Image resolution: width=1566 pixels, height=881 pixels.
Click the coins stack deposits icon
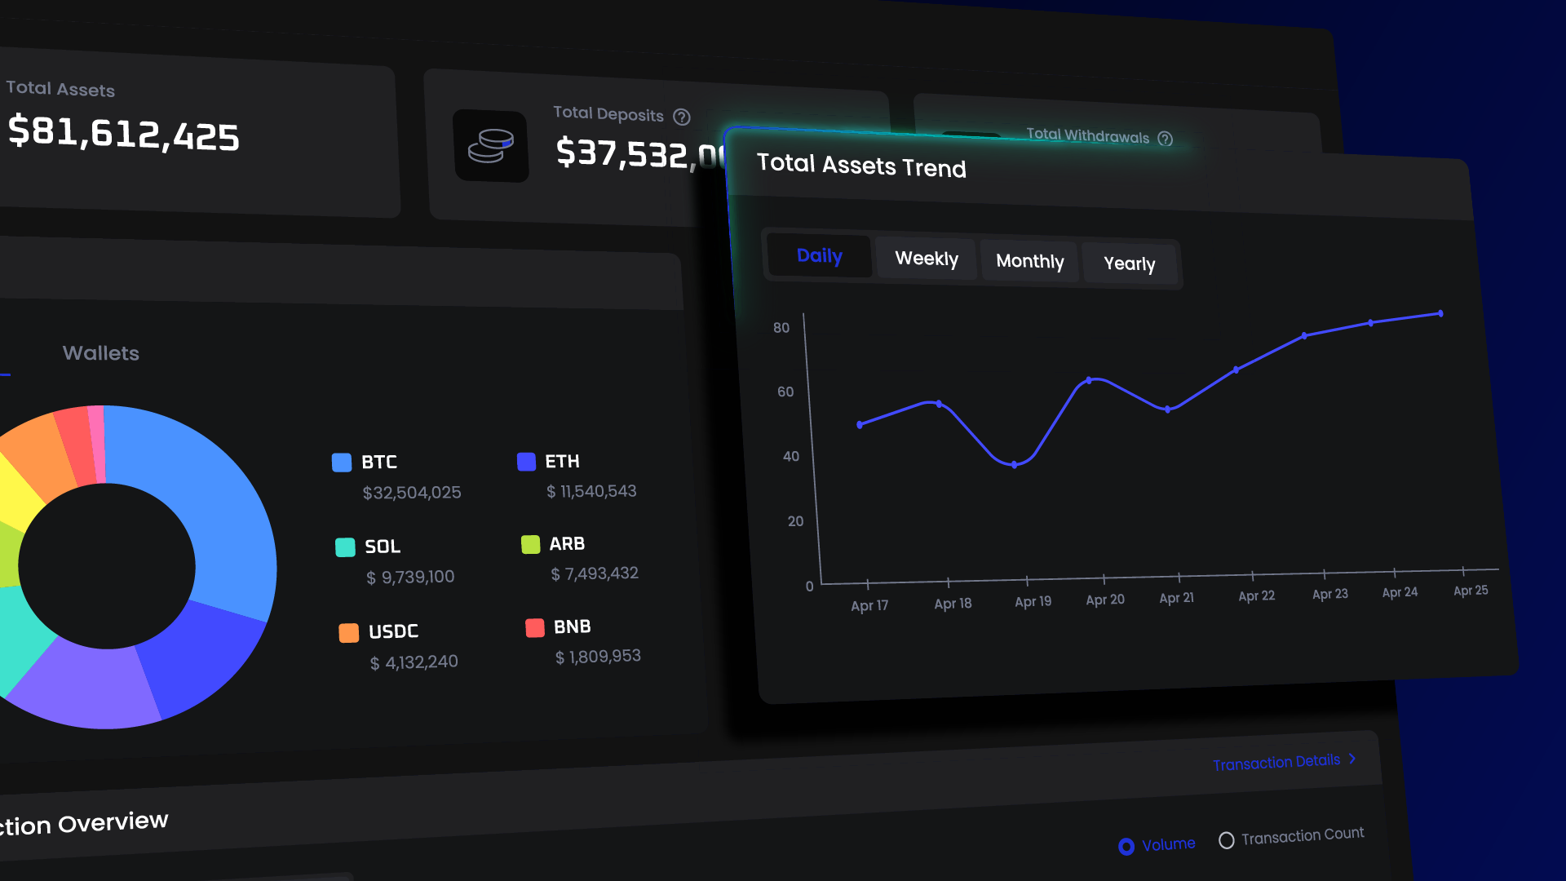point(491,146)
